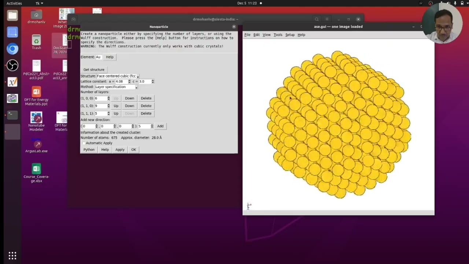Open the terminal hamburger menu
The width and height of the screenshot is (469, 264).
click(327, 19)
